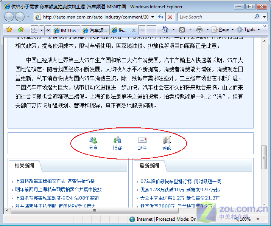Select the 相关新闻 section tab
This screenshot has height=226, width=271.
pyautogui.click(x=25, y=166)
